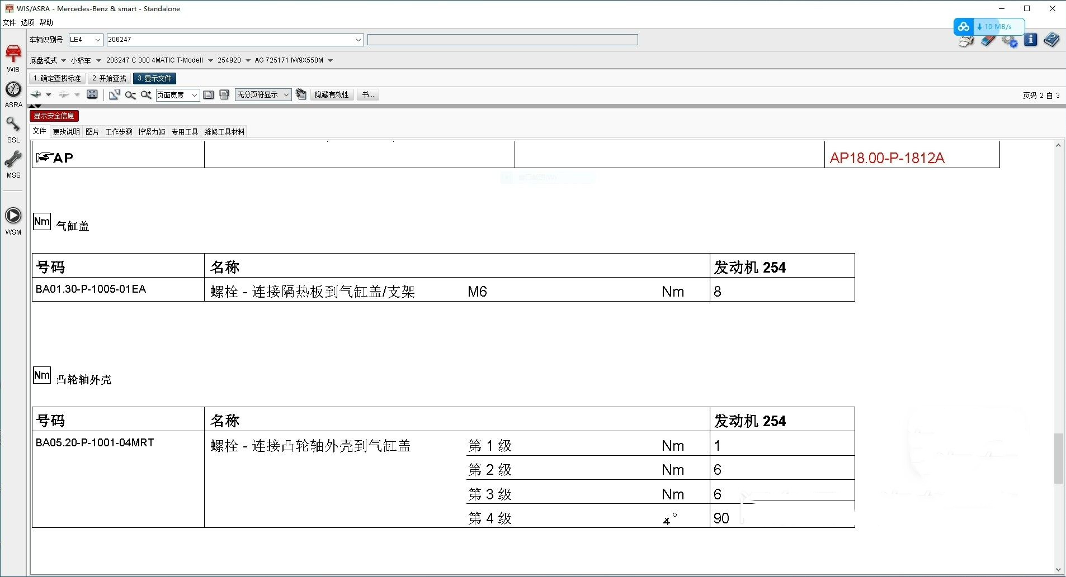Click 隐藏有效性 button

pos(332,95)
